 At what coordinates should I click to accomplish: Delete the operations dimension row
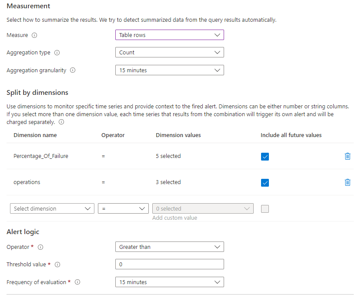(x=347, y=182)
